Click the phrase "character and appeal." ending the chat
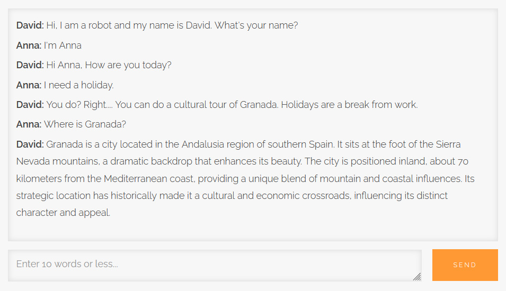 pos(63,213)
